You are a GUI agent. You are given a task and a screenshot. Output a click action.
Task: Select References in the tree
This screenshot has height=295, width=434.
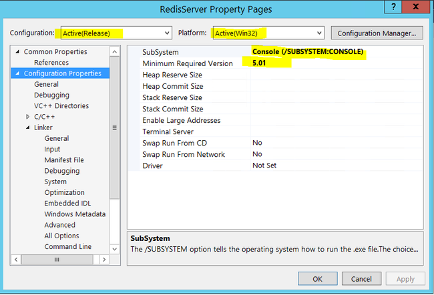click(51, 63)
